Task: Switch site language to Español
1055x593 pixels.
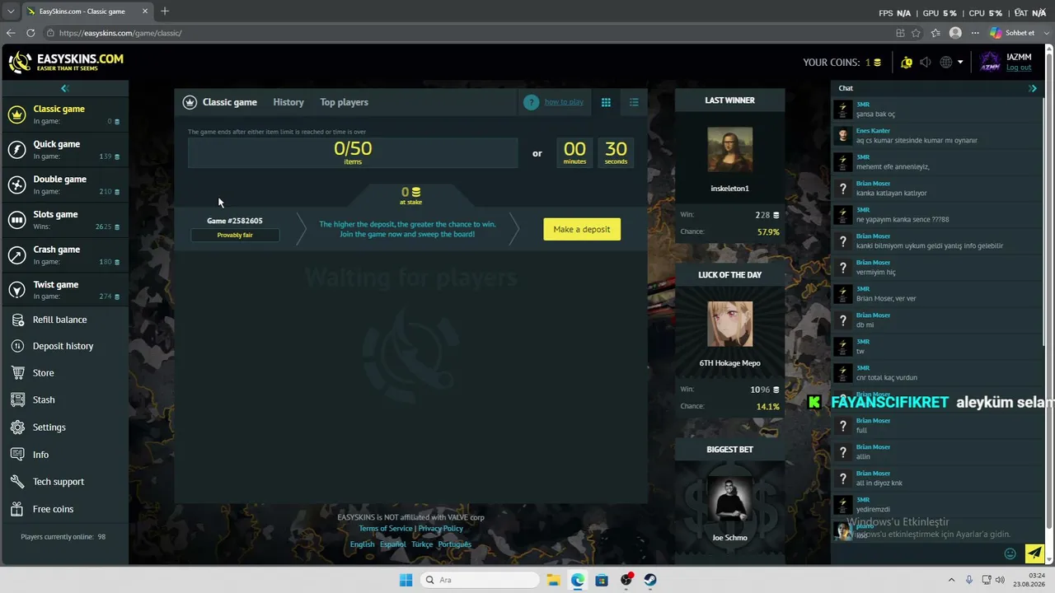Action: [x=393, y=544]
